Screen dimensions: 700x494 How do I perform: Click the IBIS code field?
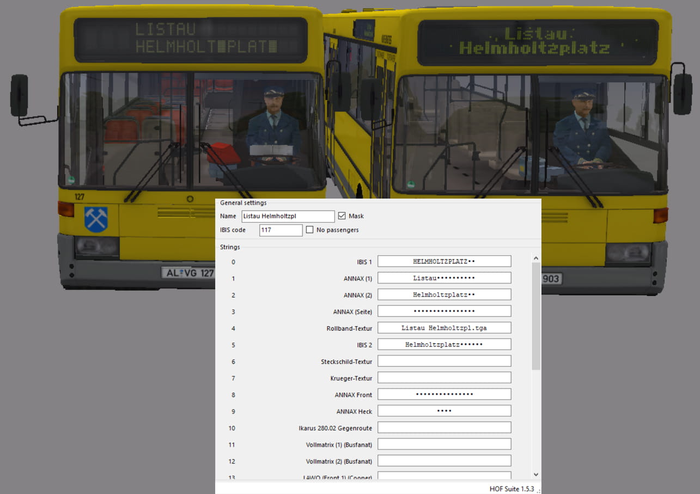coord(280,230)
